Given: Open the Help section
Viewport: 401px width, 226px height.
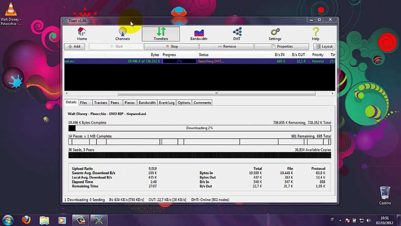Looking at the screenshot, I should 315,34.
